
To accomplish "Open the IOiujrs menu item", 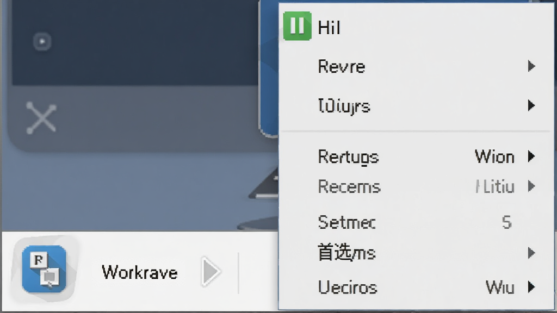I will (x=416, y=105).
